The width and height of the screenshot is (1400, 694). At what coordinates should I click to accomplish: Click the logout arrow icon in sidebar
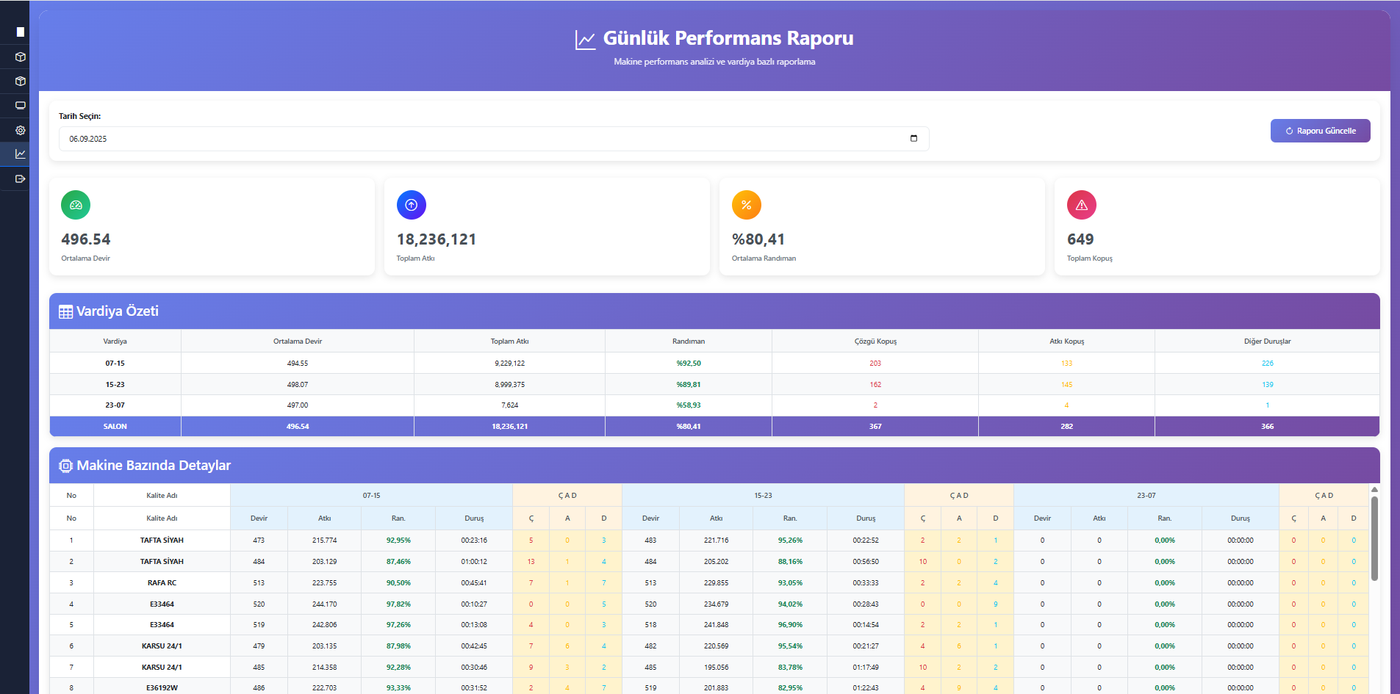click(21, 178)
